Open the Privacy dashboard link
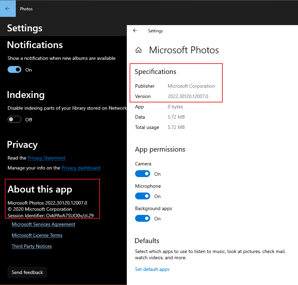The height and width of the screenshot is (285, 298). pos(81,168)
